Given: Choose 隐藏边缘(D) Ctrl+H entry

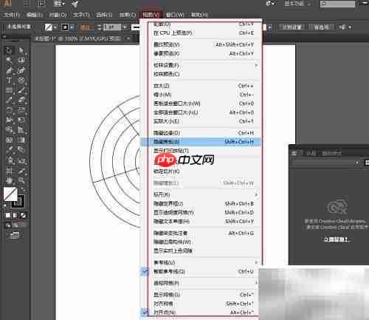Looking at the screenshot, I should click(201, 133).
